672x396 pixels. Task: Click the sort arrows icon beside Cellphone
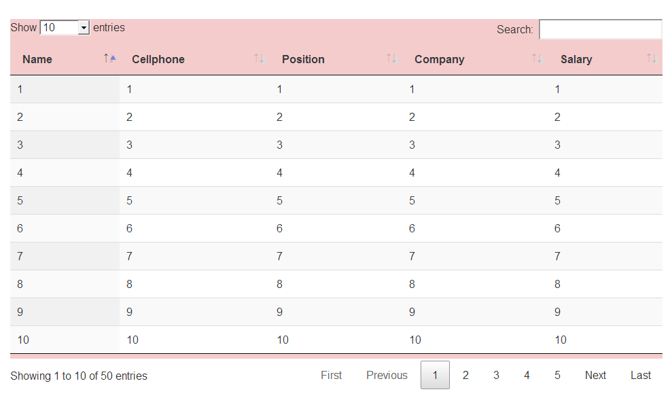pos(259,59)
